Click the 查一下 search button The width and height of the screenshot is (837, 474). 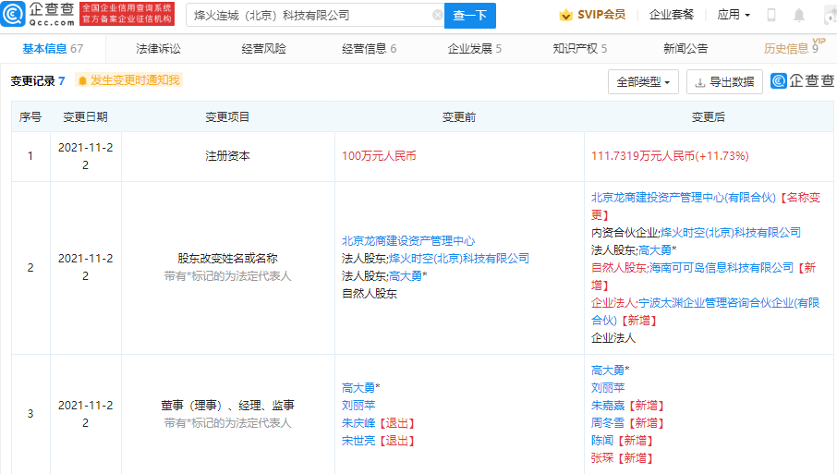click(469, 16)
